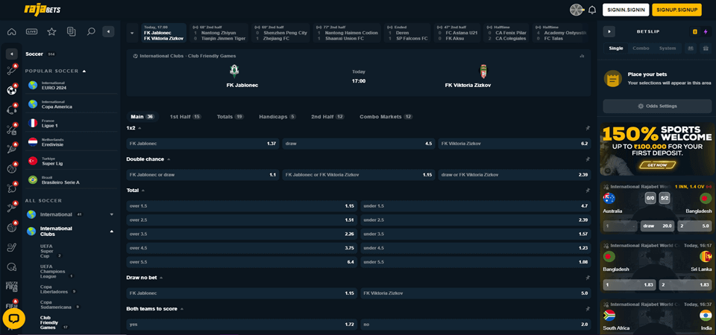Screen dimensions: 716x335
Task: Open the LIVE events icon
Action: click(31, 31)
